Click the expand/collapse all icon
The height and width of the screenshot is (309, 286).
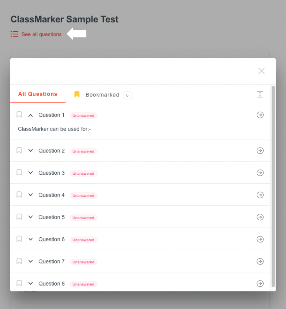point(260,94)
